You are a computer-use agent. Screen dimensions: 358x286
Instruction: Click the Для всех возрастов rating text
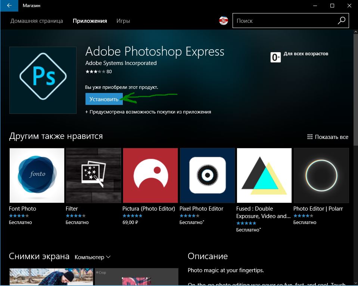coord(306,54)
